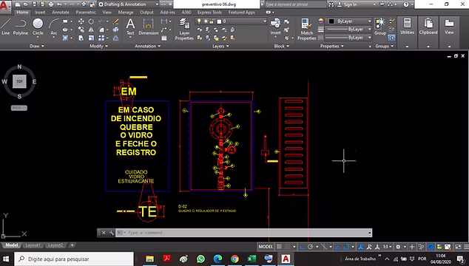Close the command line with X button
Screen dimensions: 469x266
[x=104, y=233]
